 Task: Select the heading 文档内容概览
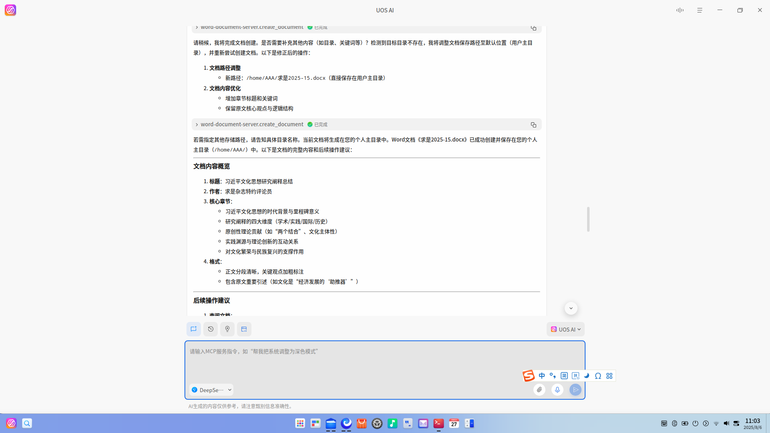(211, 166)
